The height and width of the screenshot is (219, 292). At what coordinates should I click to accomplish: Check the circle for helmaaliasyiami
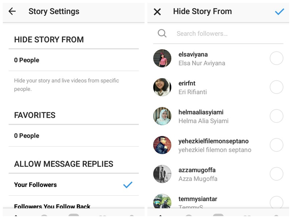(x=276, y=116)
